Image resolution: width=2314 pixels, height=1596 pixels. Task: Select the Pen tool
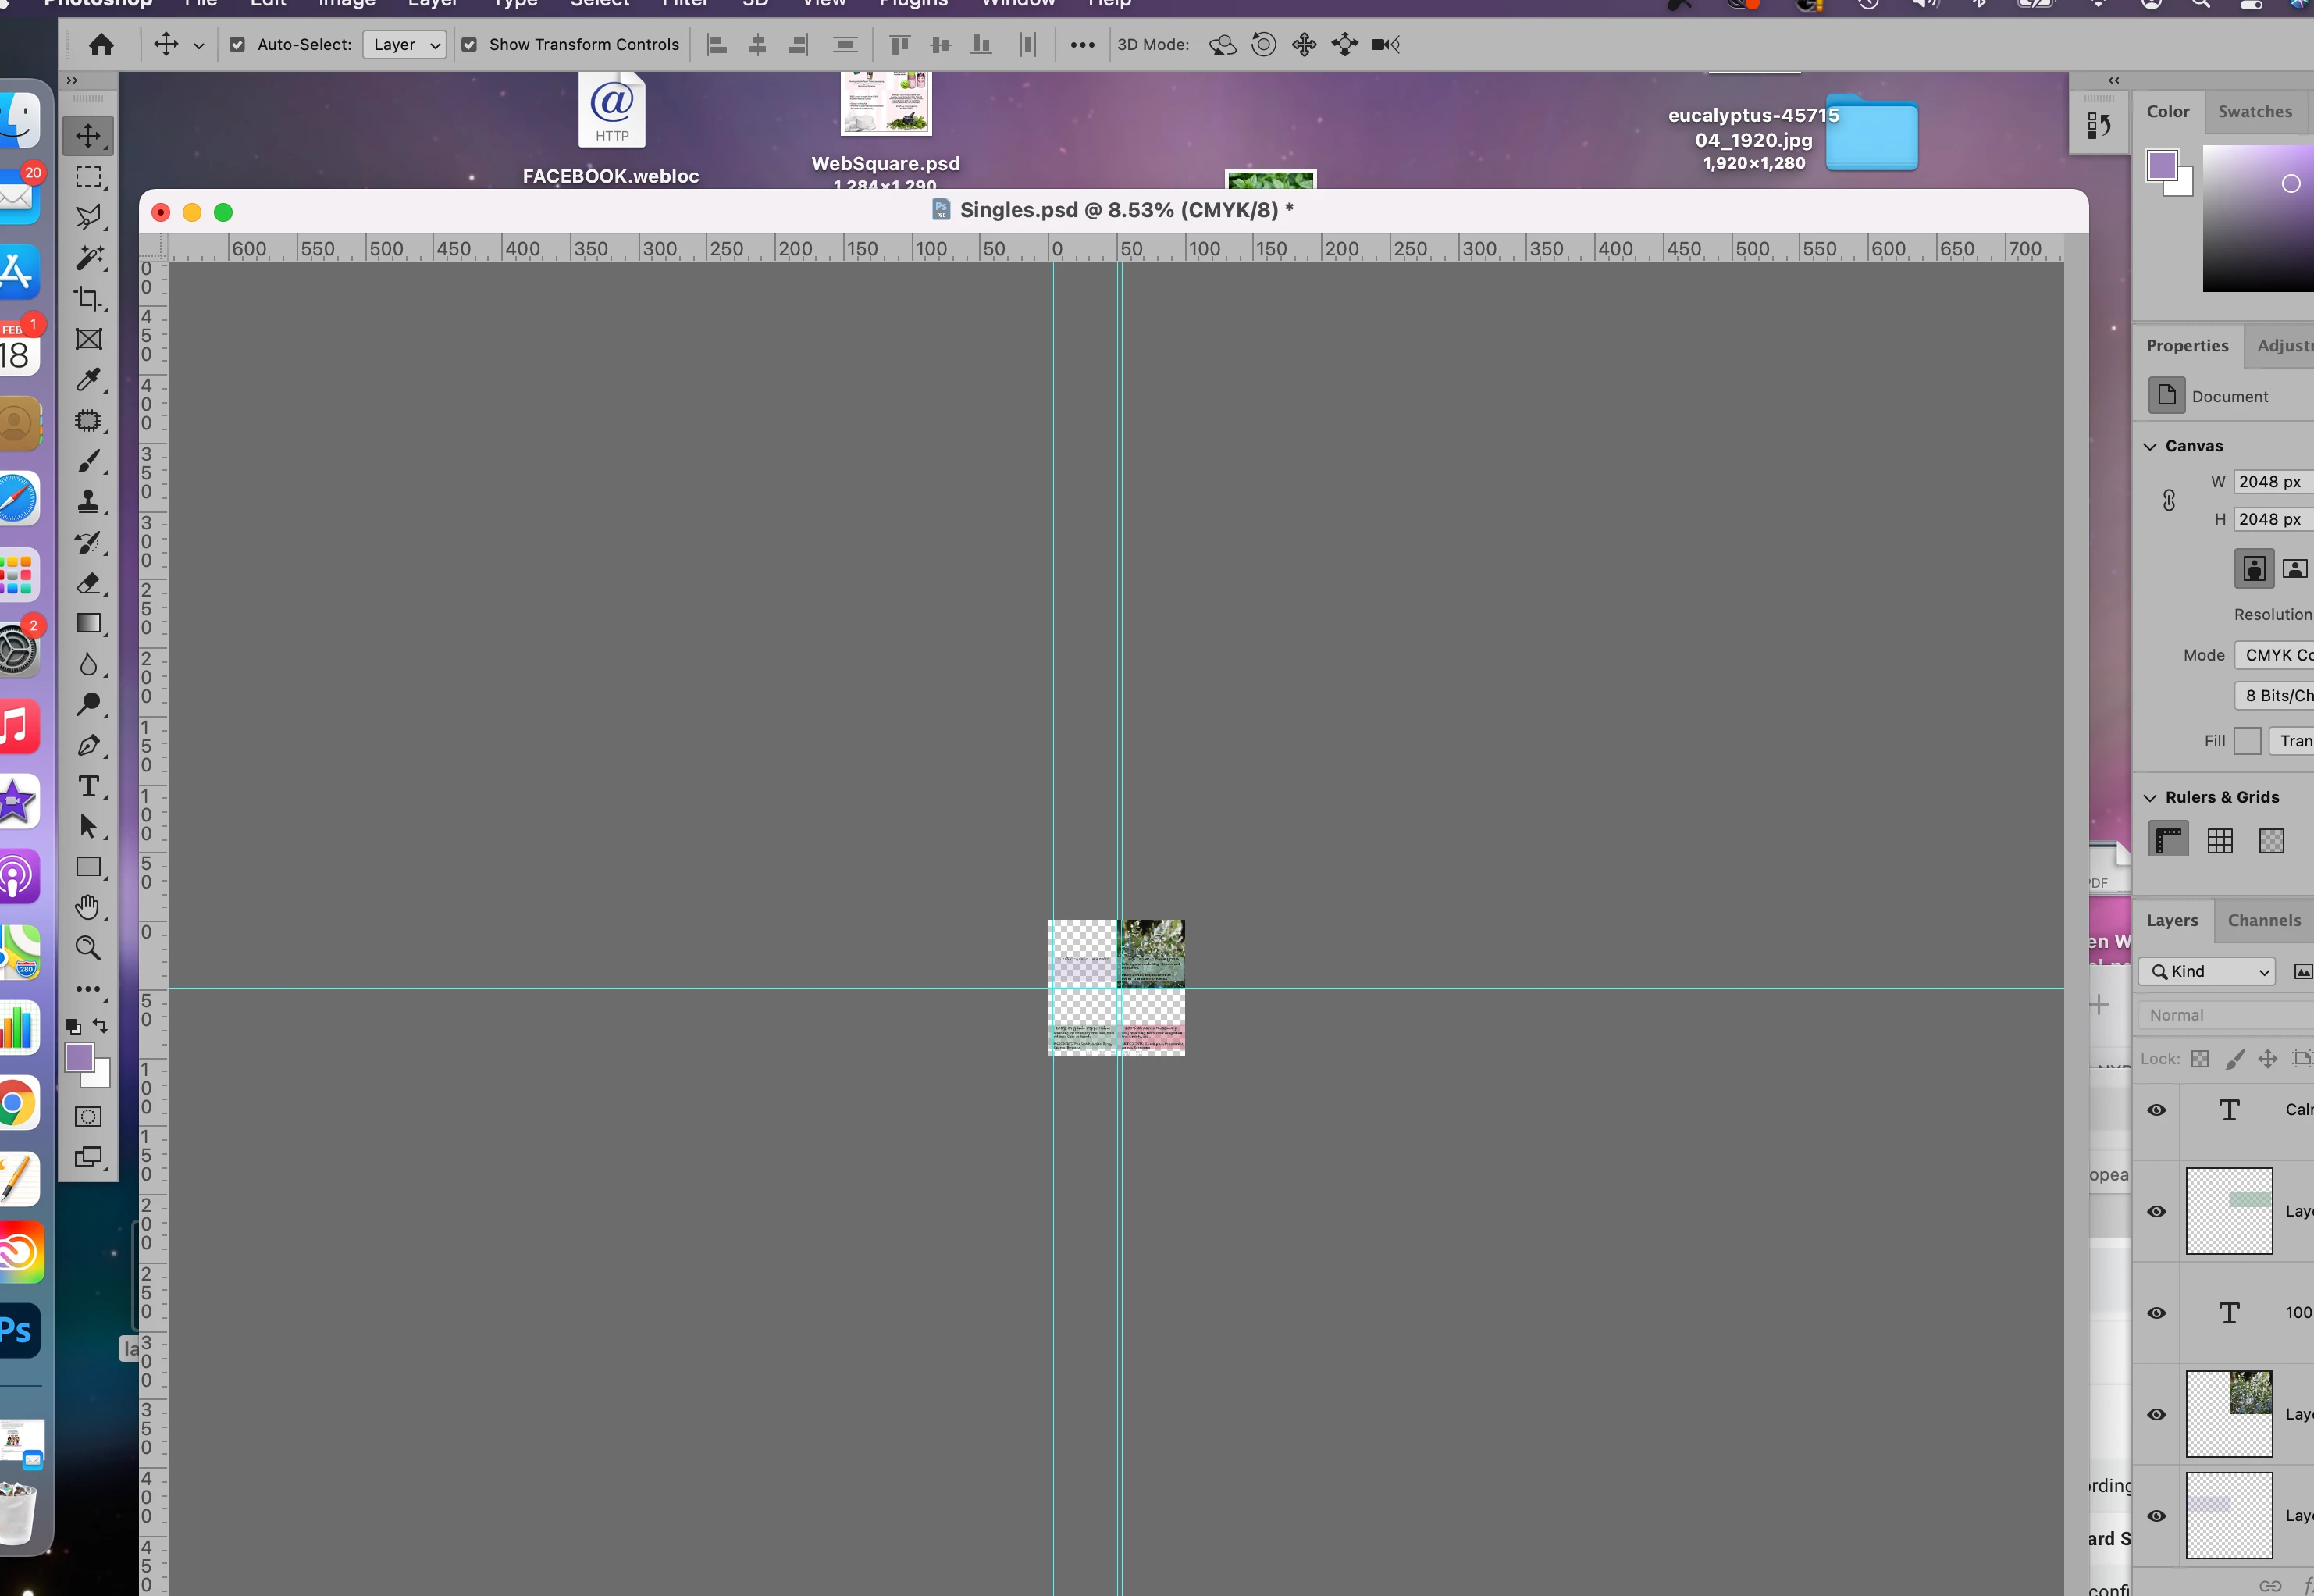88,746
